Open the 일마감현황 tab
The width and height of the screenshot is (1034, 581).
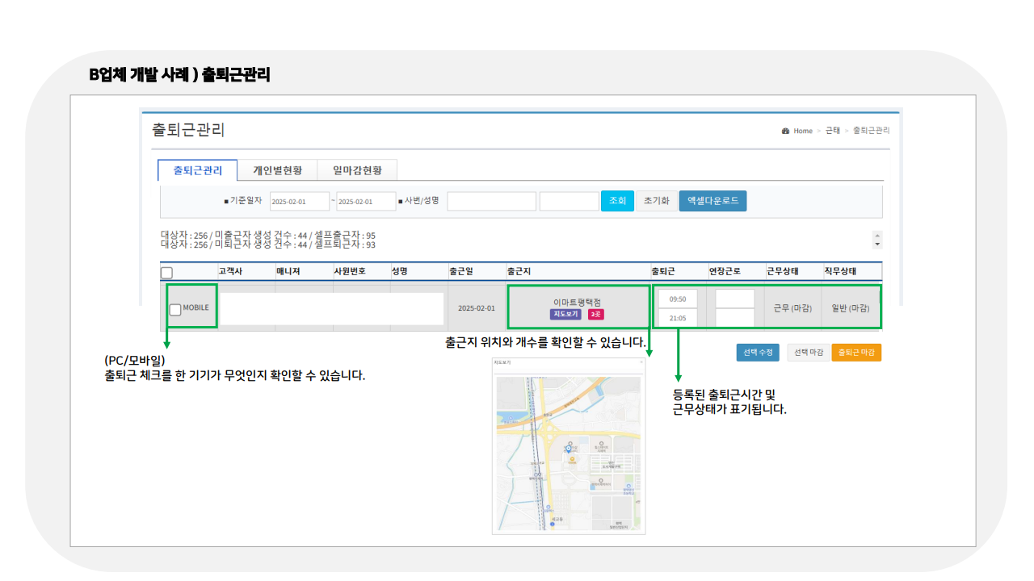tap(357, 170)
